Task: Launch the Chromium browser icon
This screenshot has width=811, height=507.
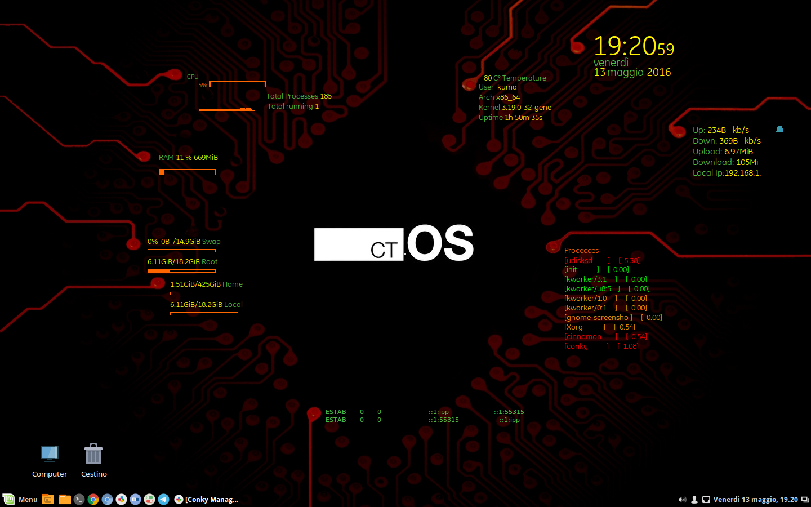Action: point(106,499)
